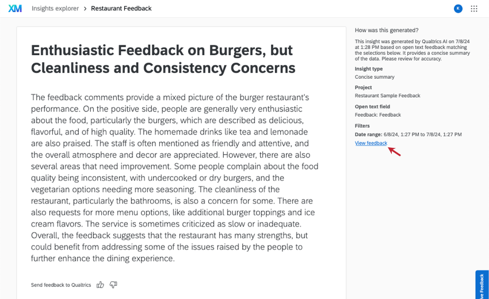
Task: Click the 'Restaurant Sample Feedback' project name
Action: pyautogui.click(x=387, y=95)
